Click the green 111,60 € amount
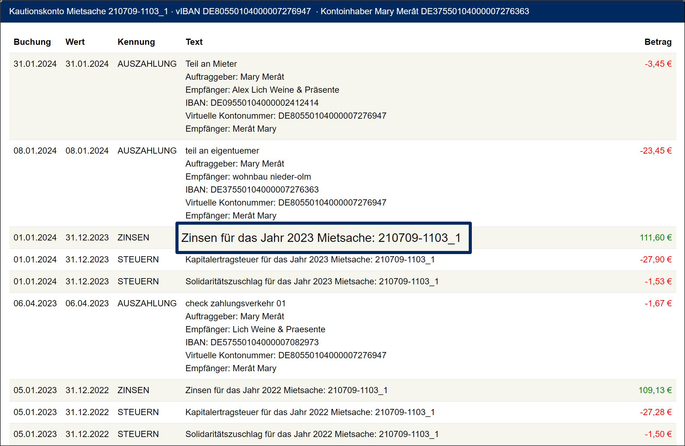This screenshot has width=685, height=446. click(x=656, y=238)
